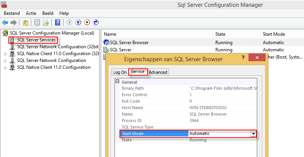Click the Binary Path property row
The width and height of the screenshot is (304, 157).
click(188, 89)
